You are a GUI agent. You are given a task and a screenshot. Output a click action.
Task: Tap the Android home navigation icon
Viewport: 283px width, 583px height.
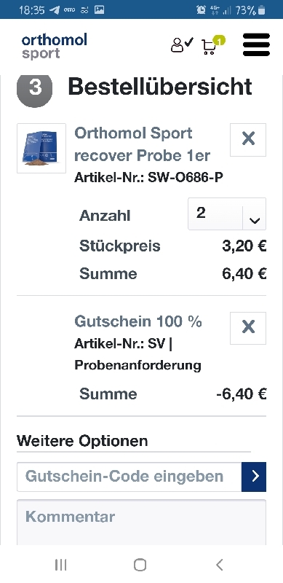coord(140,565)
